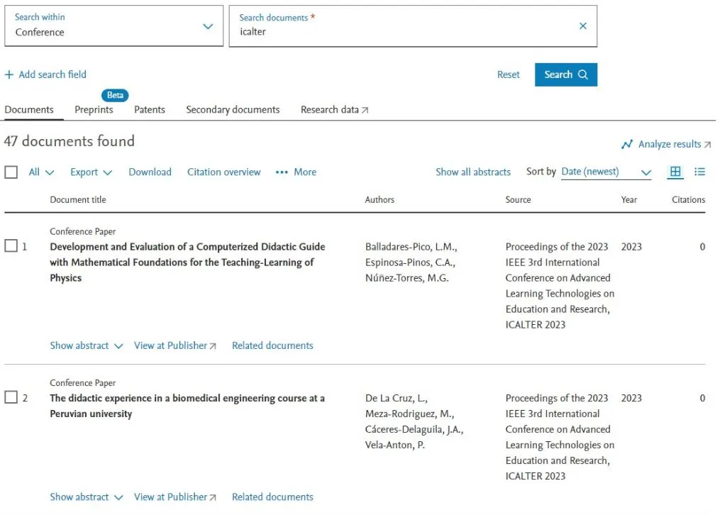Viewport: 720px width, 515px height.
Task: Expand Show abstract for document 1
Action: point(87,345)
